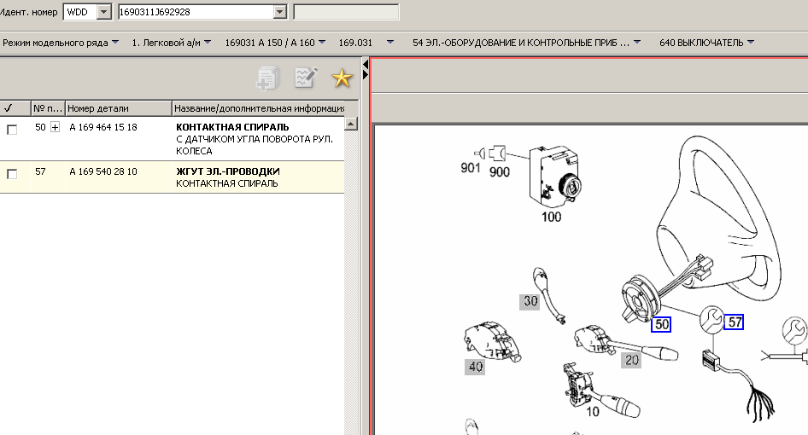Image resolution: width=808 pixels, height=435 pixels.
Task: Expand part 50 with the plus box
Action: pos(56,127)
